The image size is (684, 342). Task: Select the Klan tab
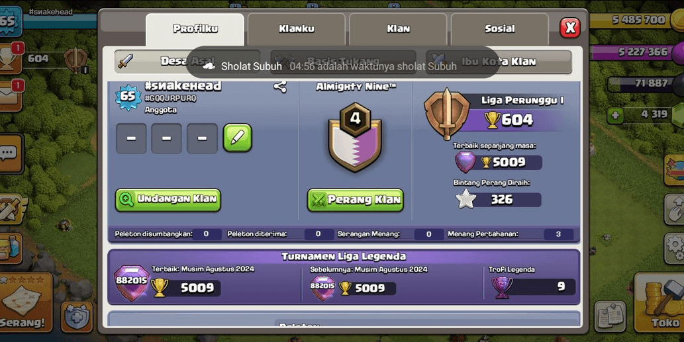click(398, 29)
